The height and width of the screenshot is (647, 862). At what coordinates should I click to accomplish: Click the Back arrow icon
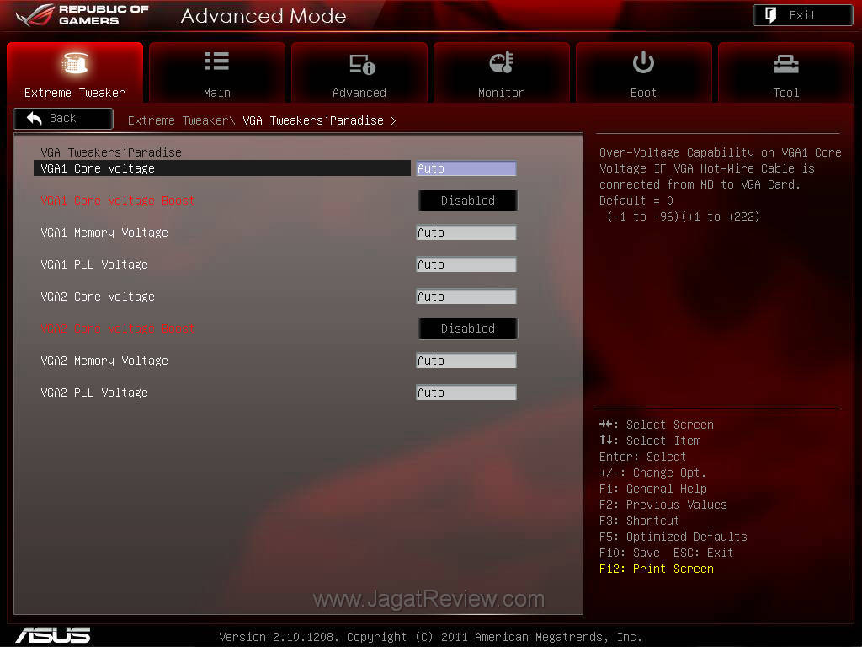[35, 119]
